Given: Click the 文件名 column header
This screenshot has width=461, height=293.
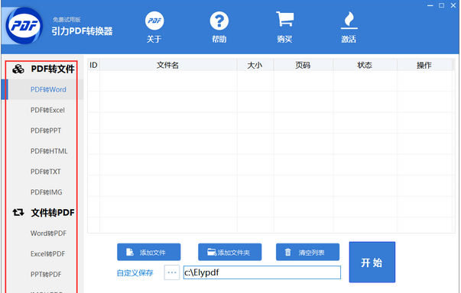Looking at the screenshot, I should click(168, 65).
